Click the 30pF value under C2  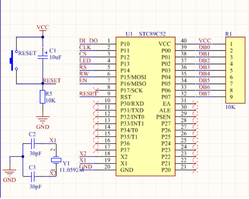pos(36,154)
